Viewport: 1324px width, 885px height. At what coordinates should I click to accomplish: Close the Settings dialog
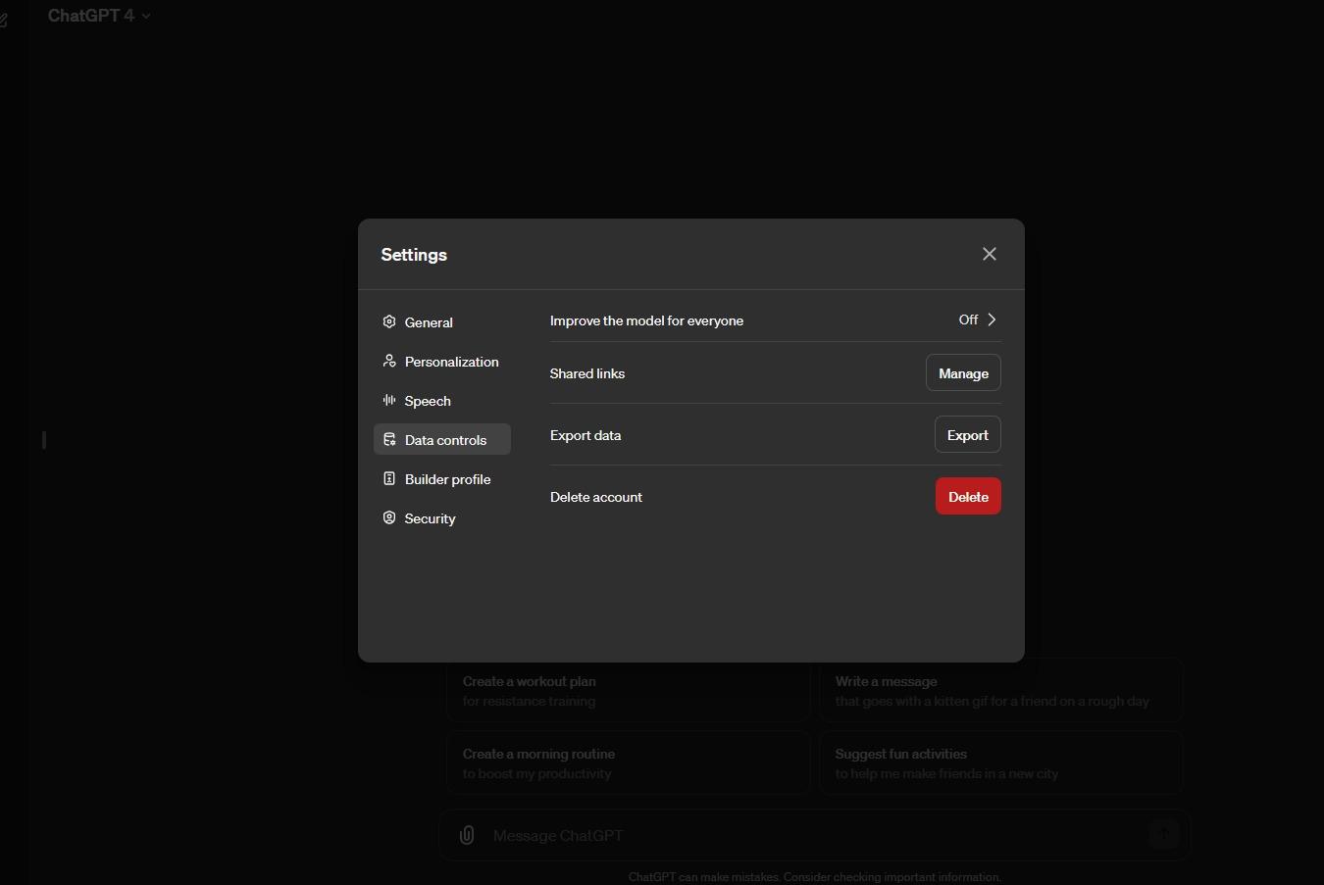[990, 254]
